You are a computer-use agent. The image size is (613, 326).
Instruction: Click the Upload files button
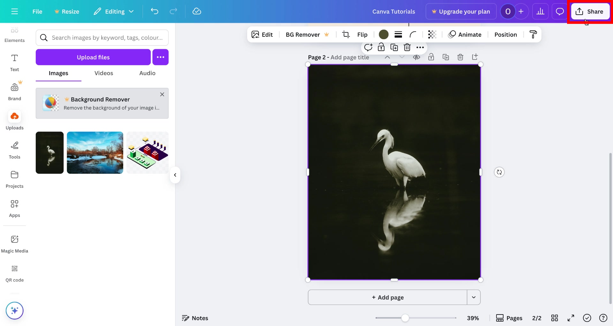point(93,57)
